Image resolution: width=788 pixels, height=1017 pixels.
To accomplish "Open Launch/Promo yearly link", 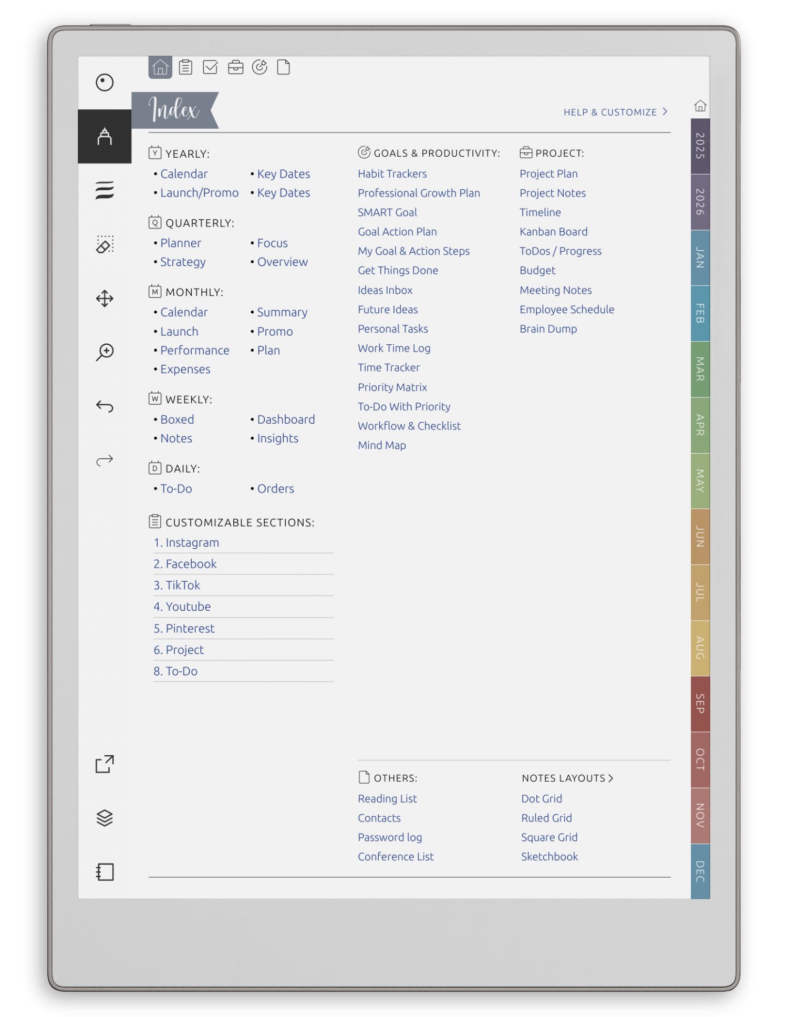I will tap(199, 193).
